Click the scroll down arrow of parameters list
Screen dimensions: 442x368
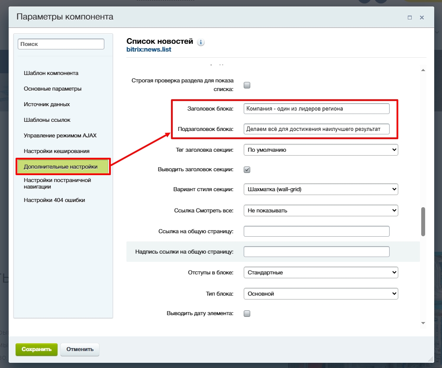point(423,323)
